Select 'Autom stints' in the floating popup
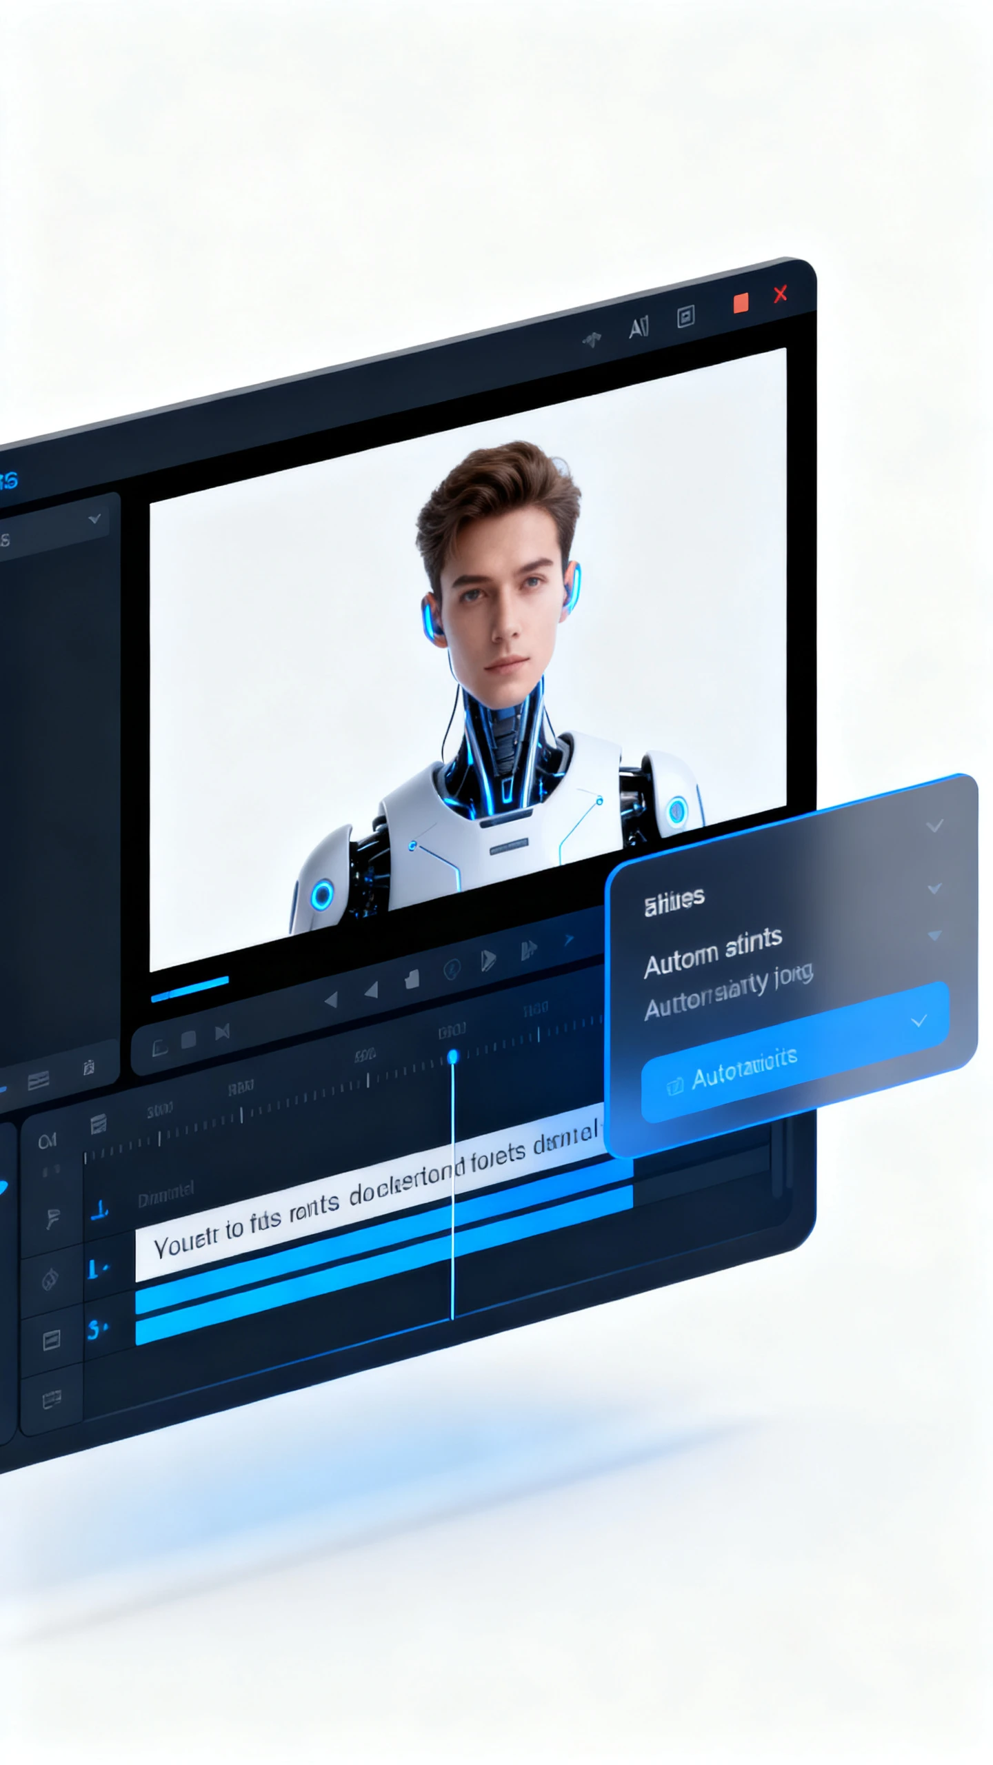 coord(713,951)
